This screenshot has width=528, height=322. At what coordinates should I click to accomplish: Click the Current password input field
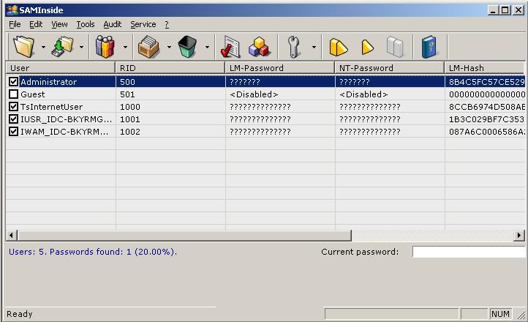[x=468, y=252]
